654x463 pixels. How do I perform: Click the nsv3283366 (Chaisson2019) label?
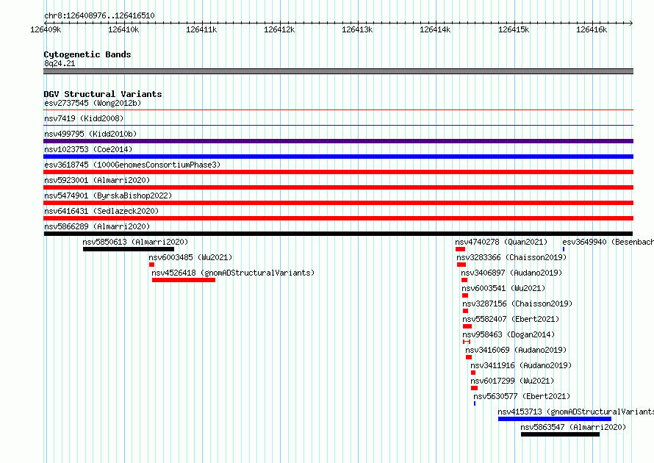(511, 257)
